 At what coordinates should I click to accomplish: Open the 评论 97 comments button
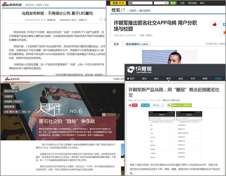point(26,112)
